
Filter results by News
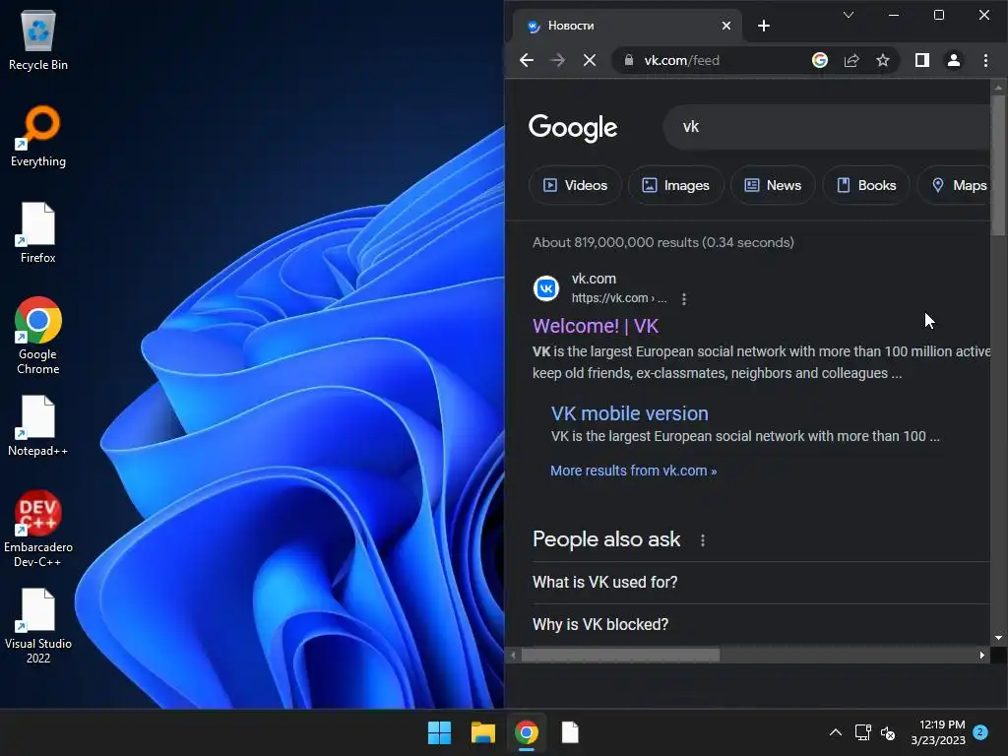click(x=773, y=186)
